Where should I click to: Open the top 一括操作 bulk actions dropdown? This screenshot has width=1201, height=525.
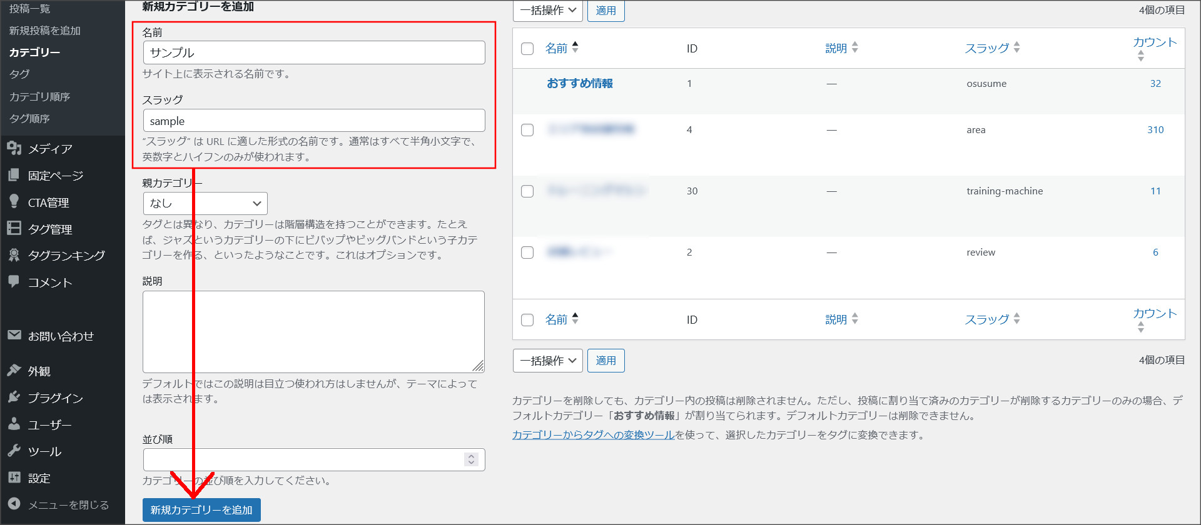click(548, 11)
